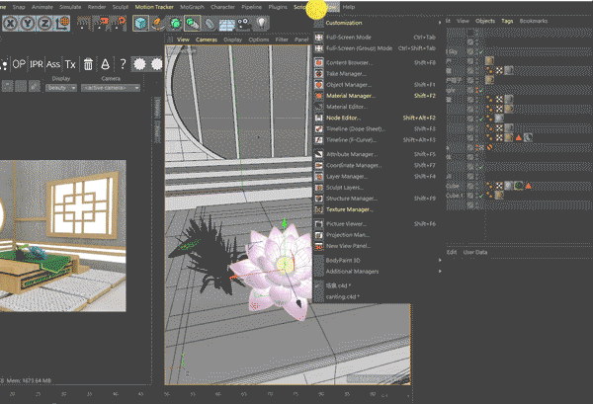Toggle the world coordinate system icon
593x404 pixels.
point(62,24)
